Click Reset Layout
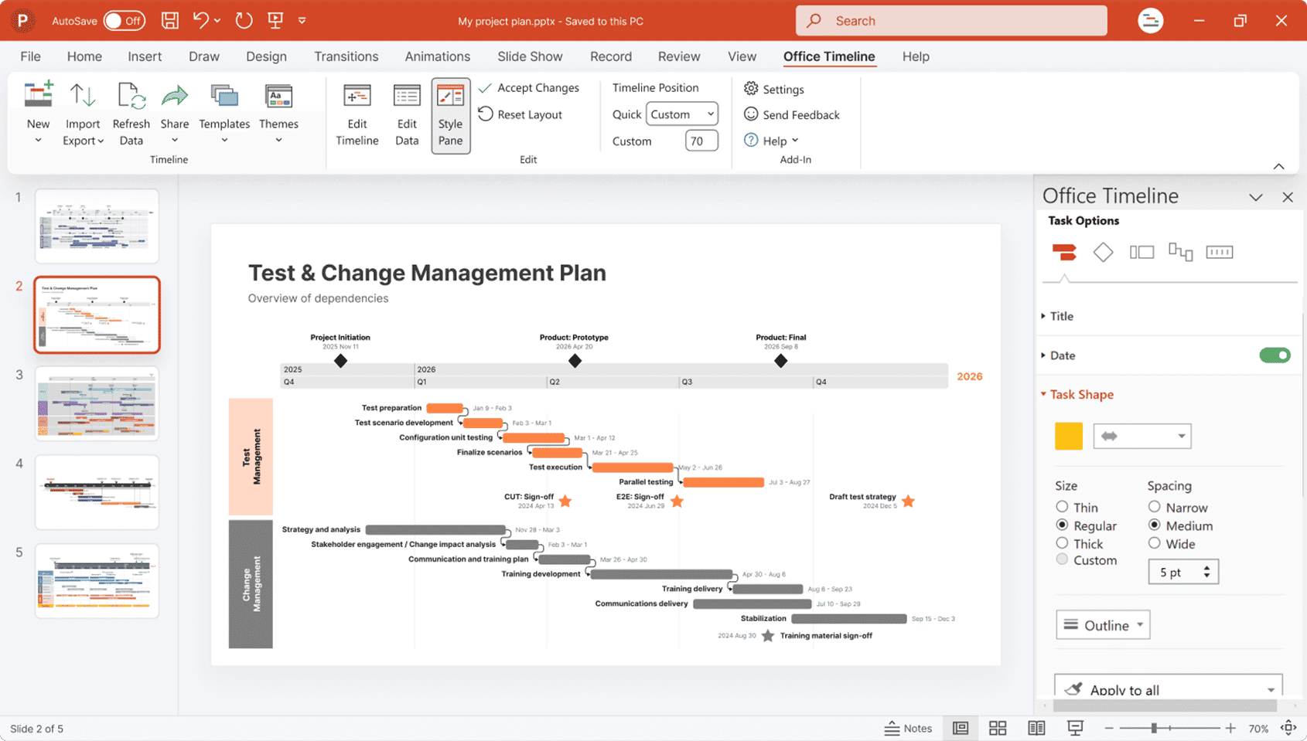The image size is (1307, 741). pos(520,114)
